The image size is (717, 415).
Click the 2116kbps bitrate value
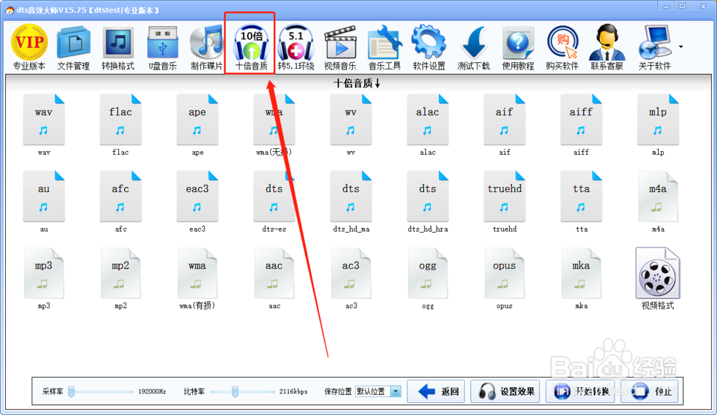[x=293, y=391]
